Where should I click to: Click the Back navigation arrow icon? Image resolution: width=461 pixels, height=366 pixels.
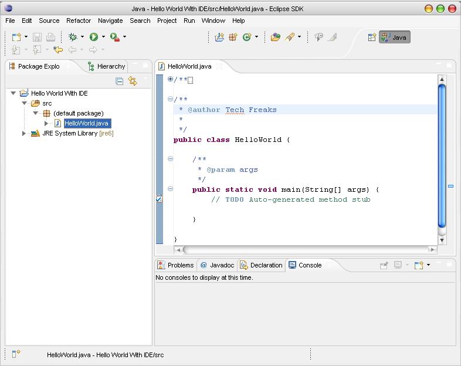click(x=72, y=50)
